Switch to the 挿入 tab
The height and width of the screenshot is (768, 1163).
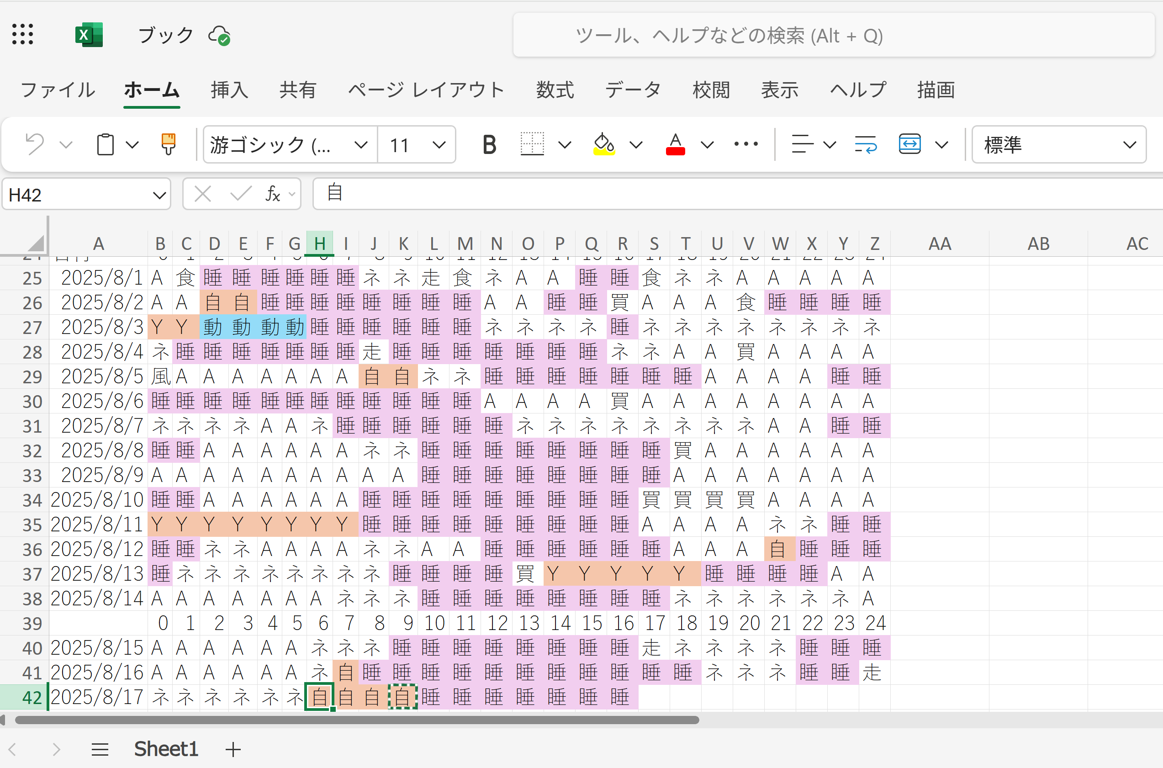tap(229, 90)
